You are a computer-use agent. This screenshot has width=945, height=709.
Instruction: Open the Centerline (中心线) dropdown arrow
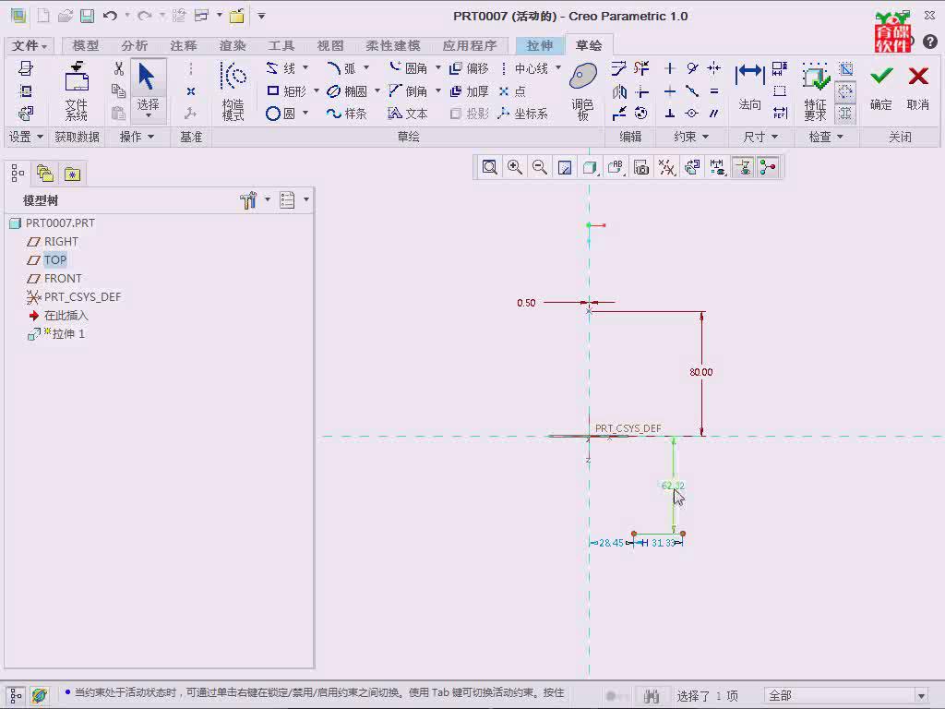pos(558,67)
